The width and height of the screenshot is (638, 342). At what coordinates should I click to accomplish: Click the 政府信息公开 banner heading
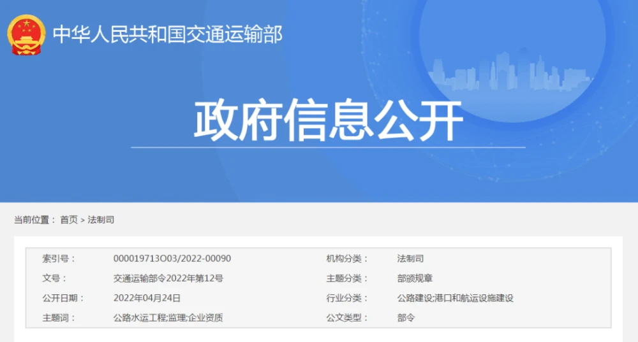[328, 121]
